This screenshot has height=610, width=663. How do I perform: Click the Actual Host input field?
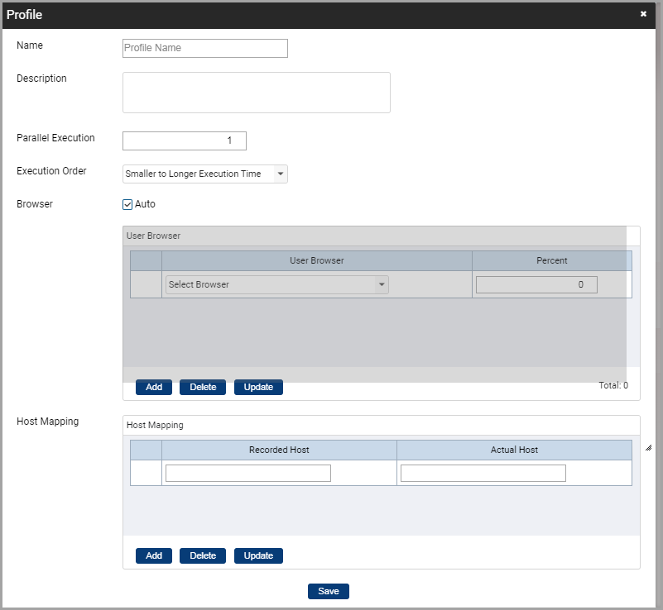[483, 473]
